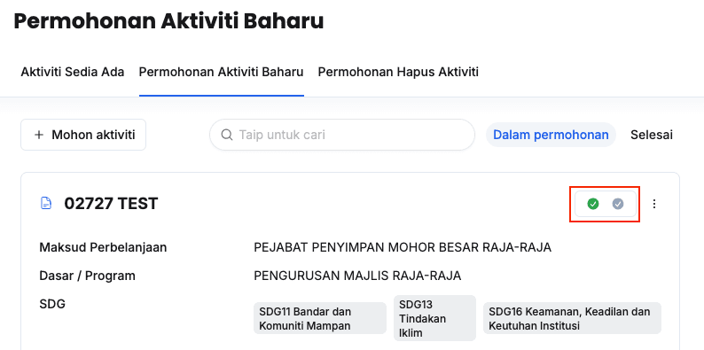The width and height of the screenshot is (704, 350).
Task: Open the 02727 TEST activity title
Action: 111,204
